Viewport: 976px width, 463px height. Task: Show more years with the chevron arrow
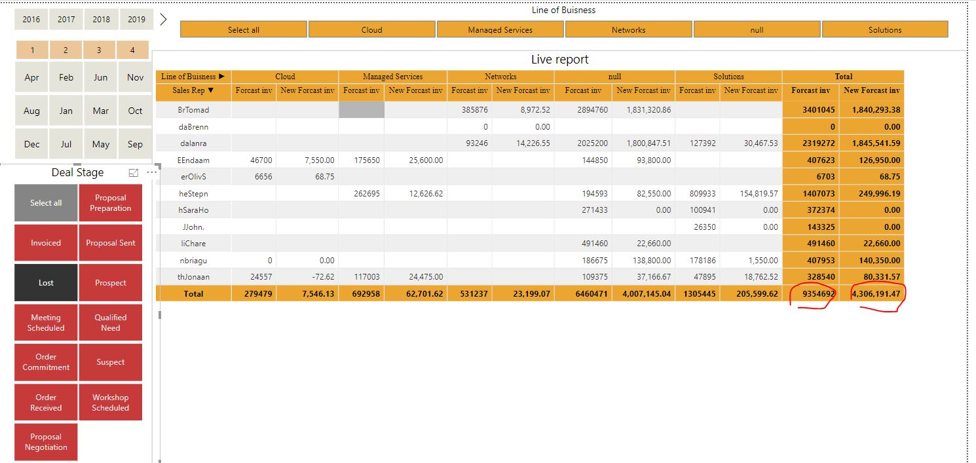pyautogui.click(x=164, y=19)
